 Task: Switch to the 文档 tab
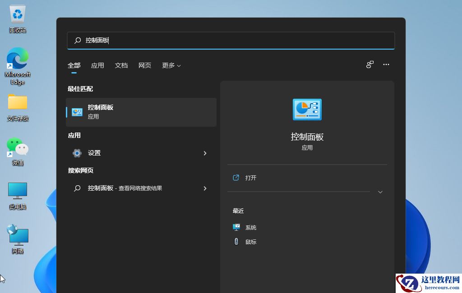click(121, 65)
